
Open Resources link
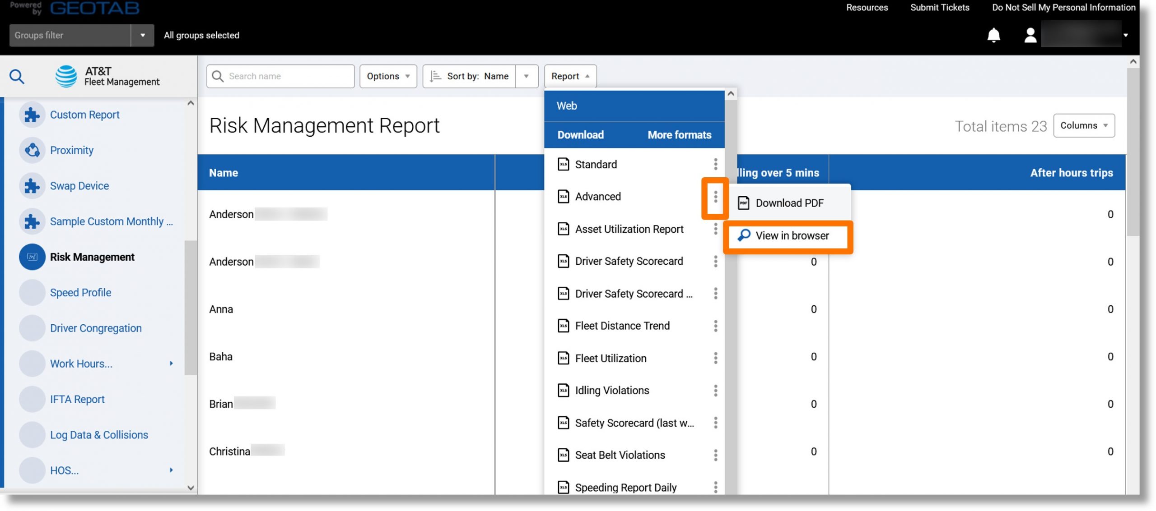pyautogui.click(x=867, y=7)
